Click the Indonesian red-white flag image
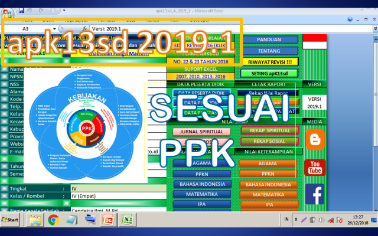The width and height of the screenshot is (378, 236). [x=315, y=42]
